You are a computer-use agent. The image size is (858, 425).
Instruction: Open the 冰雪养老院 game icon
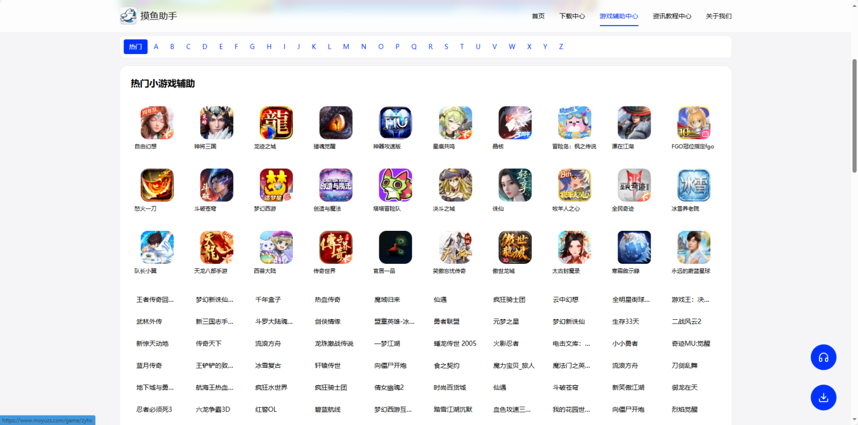coord(694,185)
